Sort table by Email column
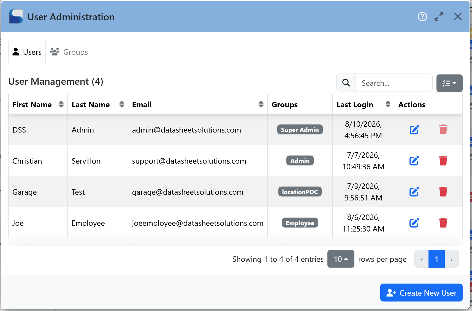 pos(198,104)
